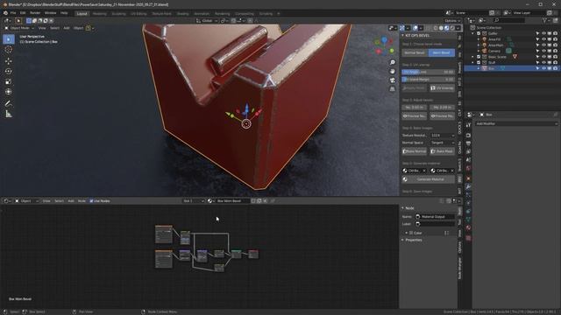Choose the Normal Bevel mode button
This screenshot has height=315, width=561.
coord(415,52)
